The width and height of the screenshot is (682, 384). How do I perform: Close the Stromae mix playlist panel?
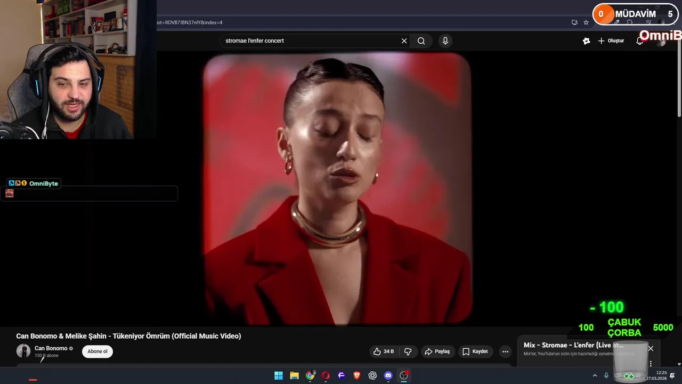651,348
